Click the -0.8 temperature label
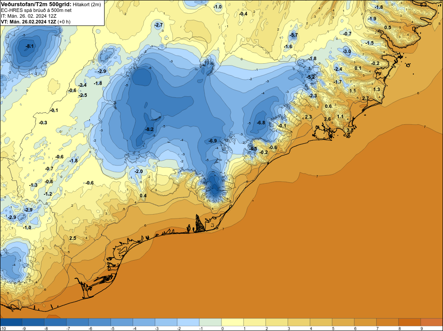The width and height of the screenshot is (443, 331). tap(49, 181)
